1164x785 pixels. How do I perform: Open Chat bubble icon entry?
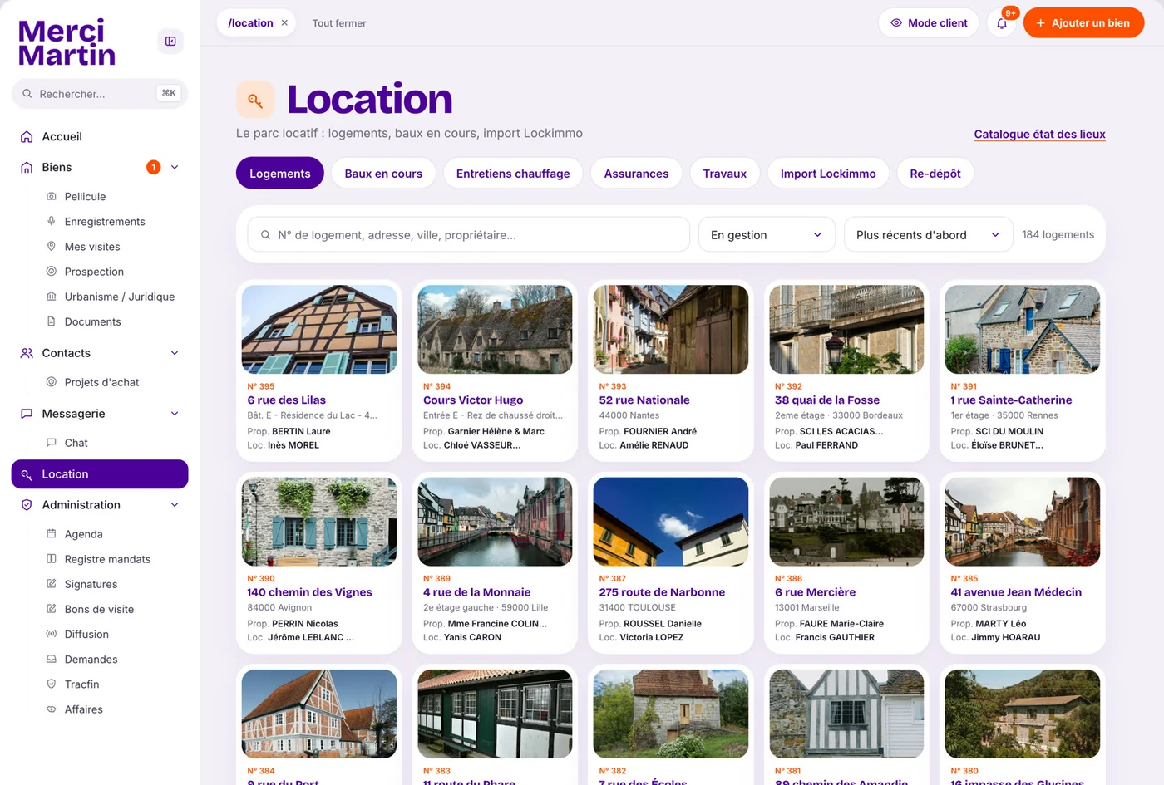tap(52, 442)
